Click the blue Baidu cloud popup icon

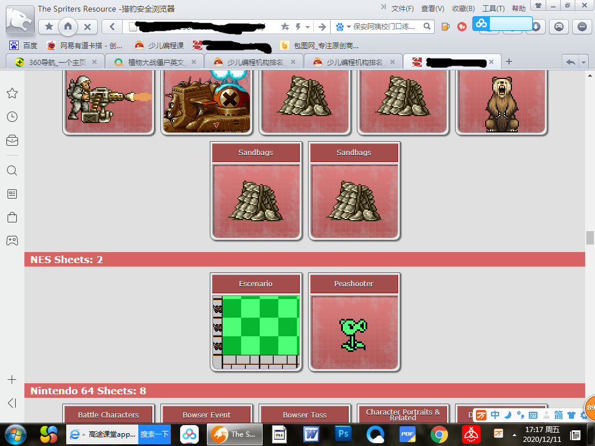(482, 23)
